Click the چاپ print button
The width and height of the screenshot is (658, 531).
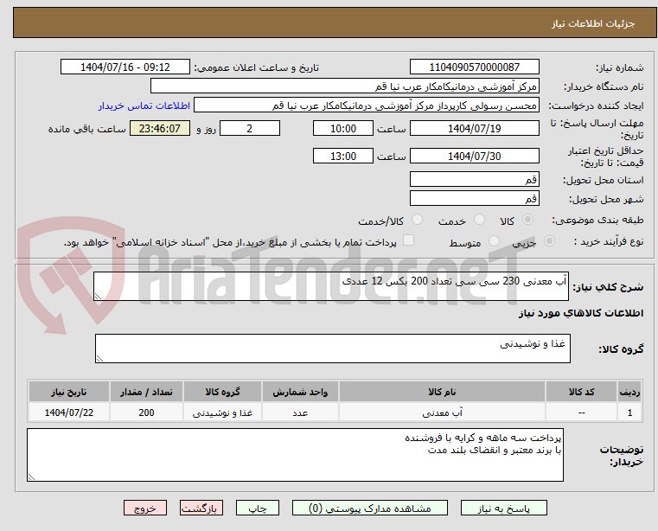pyautogui.click(x=258, y=508)
